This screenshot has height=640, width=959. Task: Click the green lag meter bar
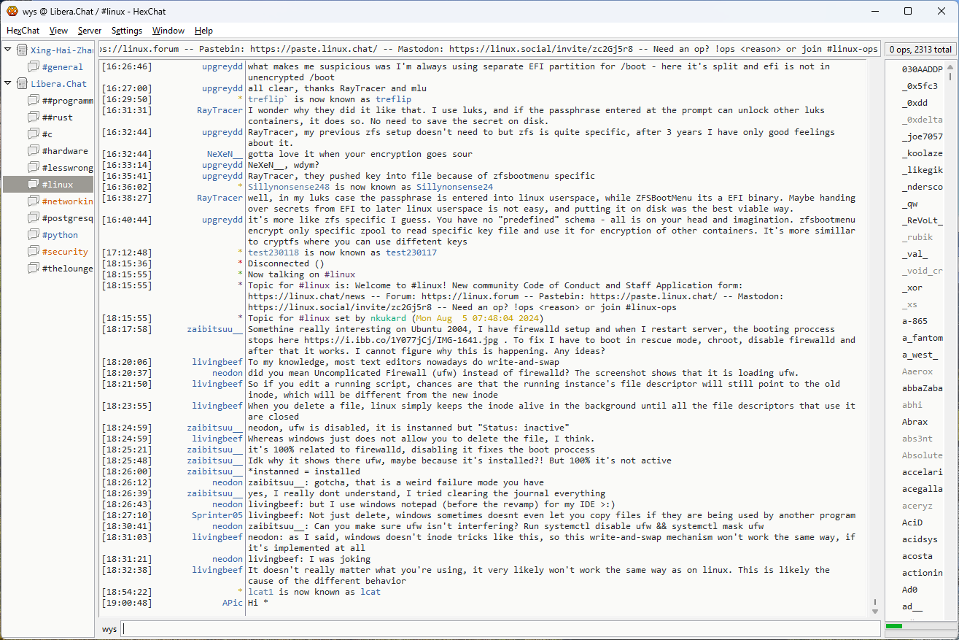tap(894, 626)
